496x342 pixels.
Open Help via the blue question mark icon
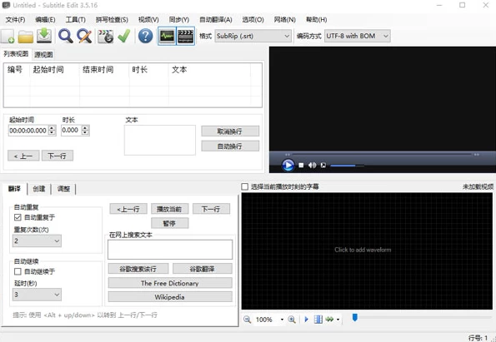point(146,36)
